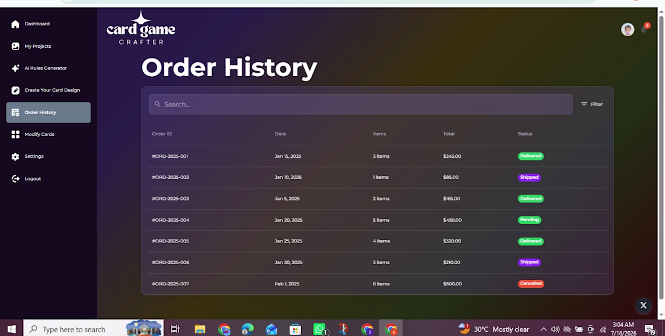Click the page scrollbar up arrow
Image resolution: width=665 pixels, height=336 pixels.
coord(661,11)
